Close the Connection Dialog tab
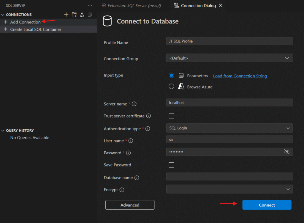This screenshot has width=304, height=223. [x=221, y=5]
